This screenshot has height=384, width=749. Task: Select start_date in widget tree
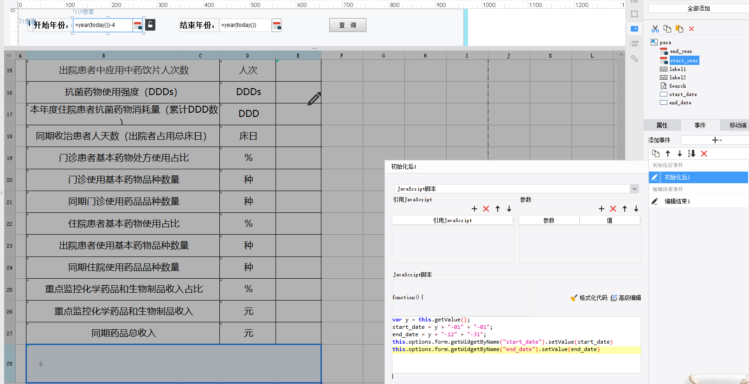[683, 94]
